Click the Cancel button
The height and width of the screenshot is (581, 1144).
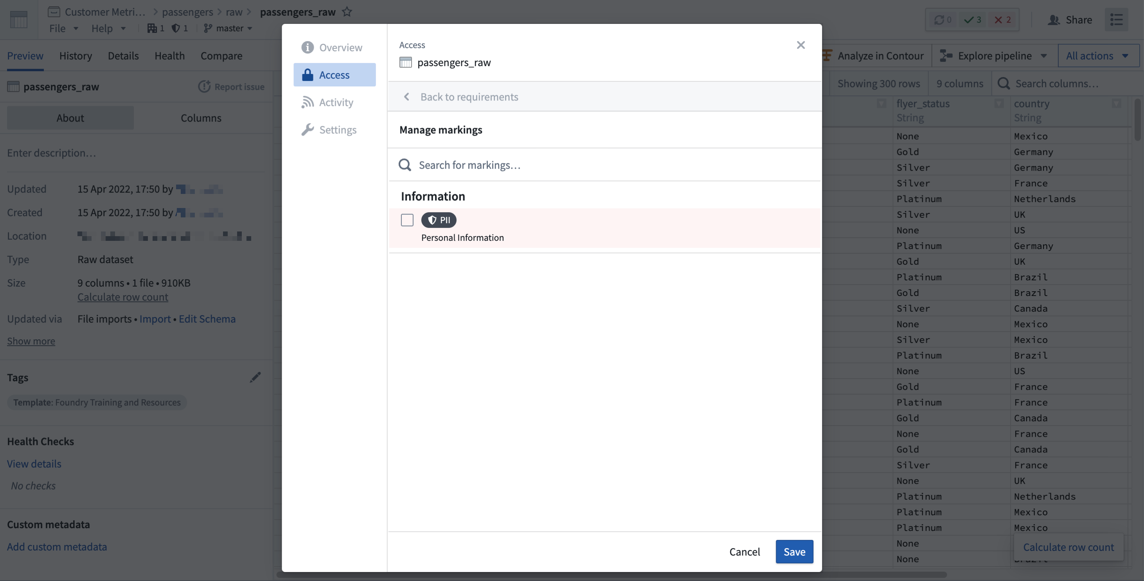(745, 551)
